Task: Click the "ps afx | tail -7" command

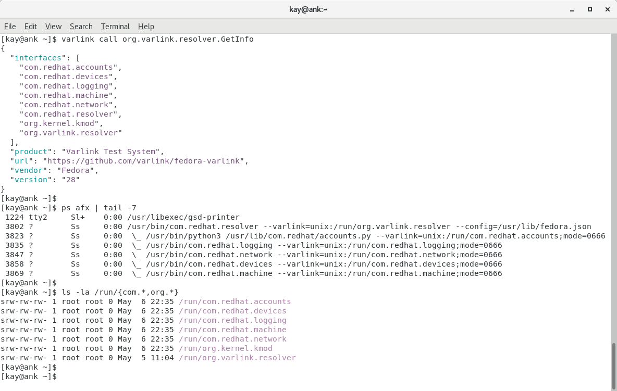Action: click(99, 208)
